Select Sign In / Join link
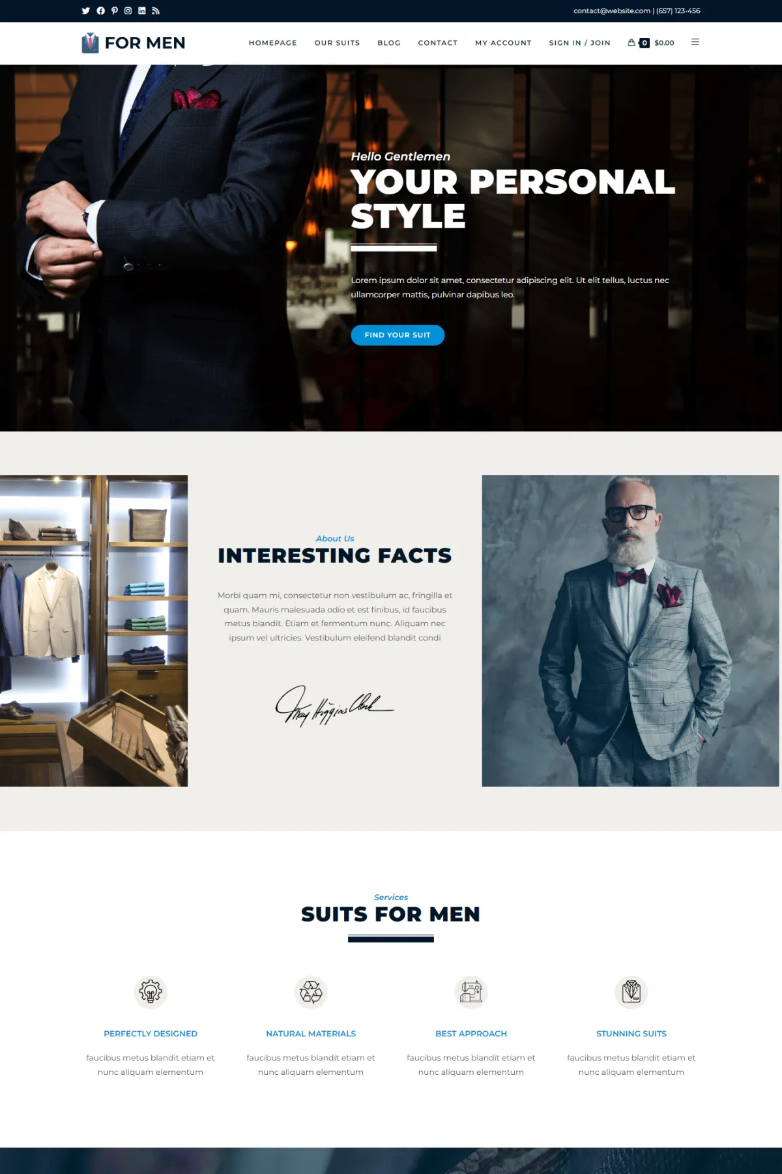 580,43
